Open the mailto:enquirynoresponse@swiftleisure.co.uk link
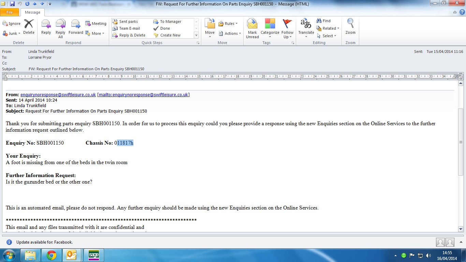This screenshot has width=466, height=262. coord(143,94)
